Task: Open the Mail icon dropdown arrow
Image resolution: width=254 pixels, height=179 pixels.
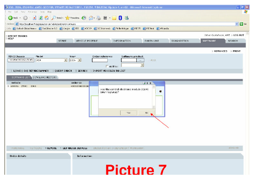Action: pyautogui.click(x=94, y=18)
